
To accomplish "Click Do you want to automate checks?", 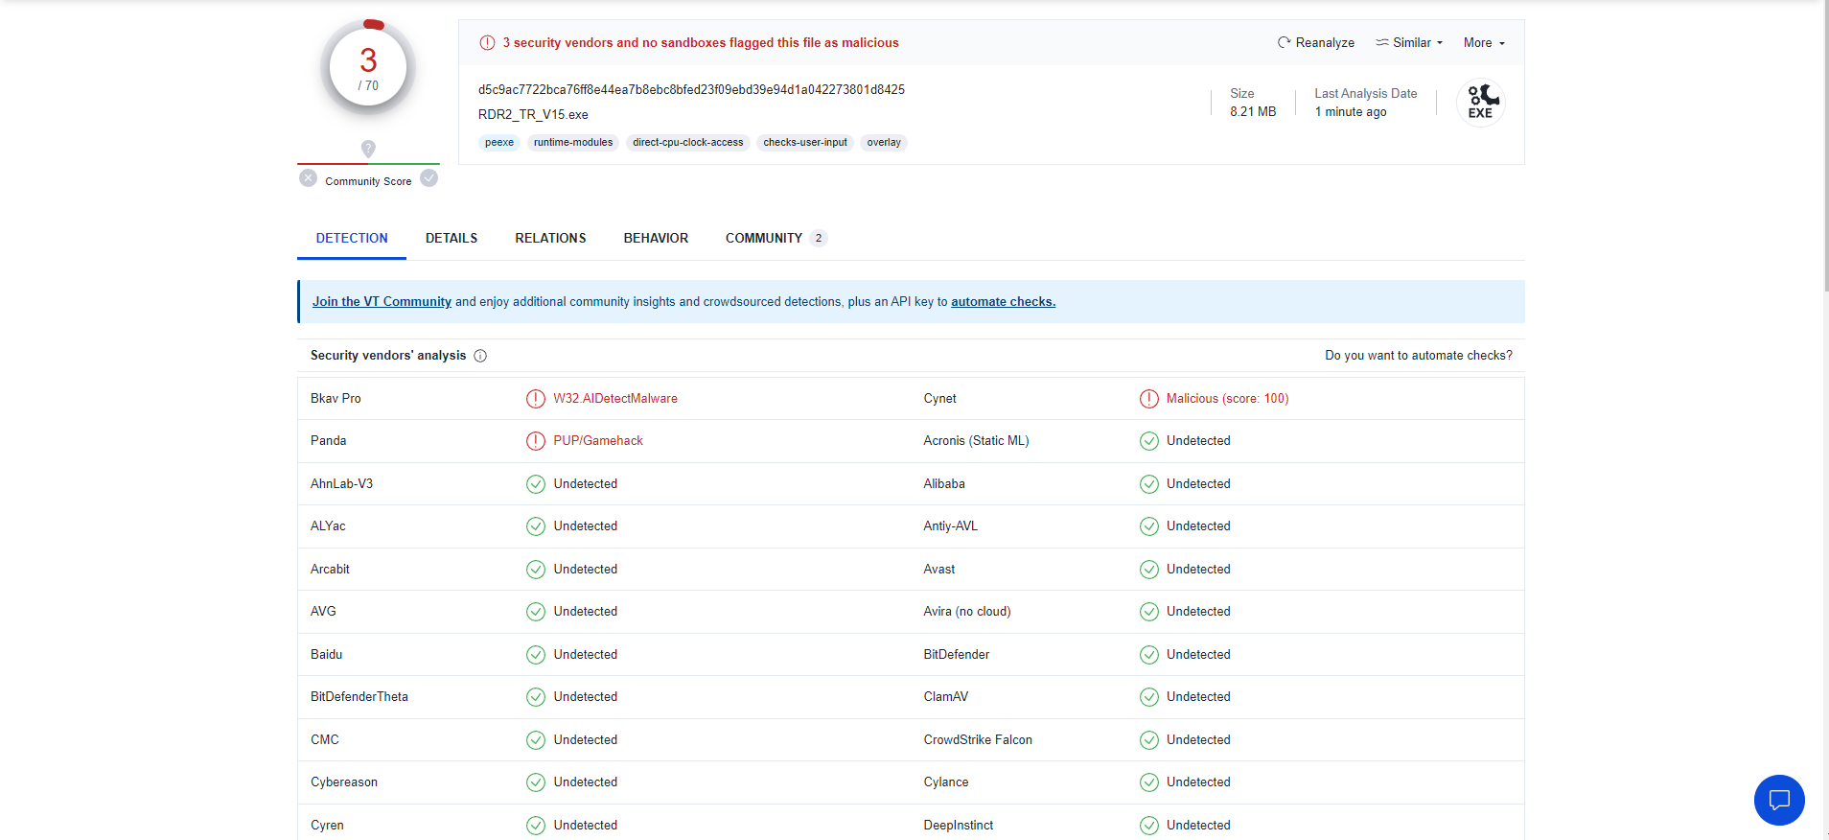I will (1419, 355).
